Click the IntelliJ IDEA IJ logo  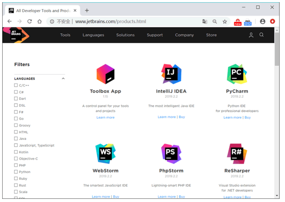[x=171, y=74]
